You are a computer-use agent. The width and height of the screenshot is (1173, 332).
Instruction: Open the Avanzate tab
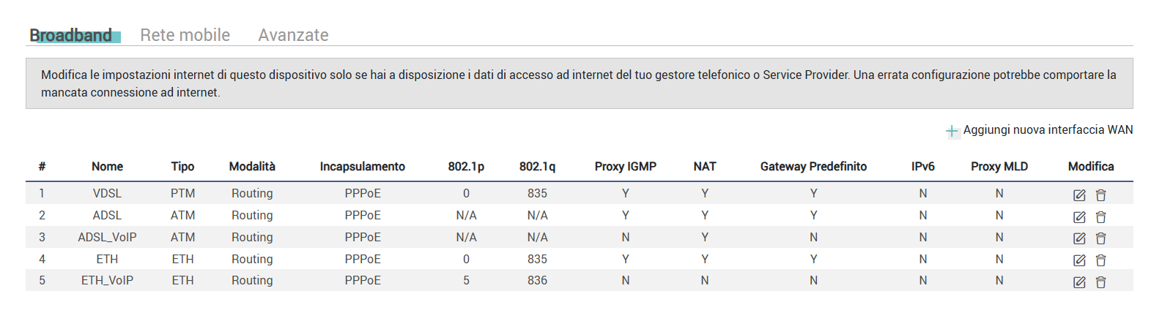coord(293,35)
